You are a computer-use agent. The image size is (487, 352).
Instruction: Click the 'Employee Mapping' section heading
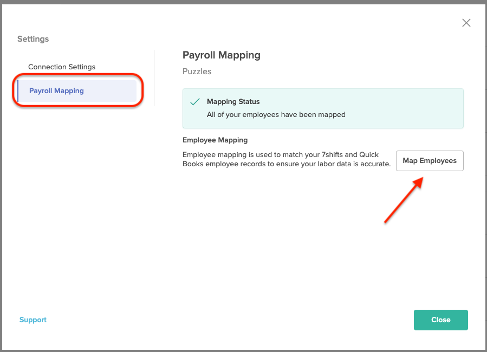215,140
